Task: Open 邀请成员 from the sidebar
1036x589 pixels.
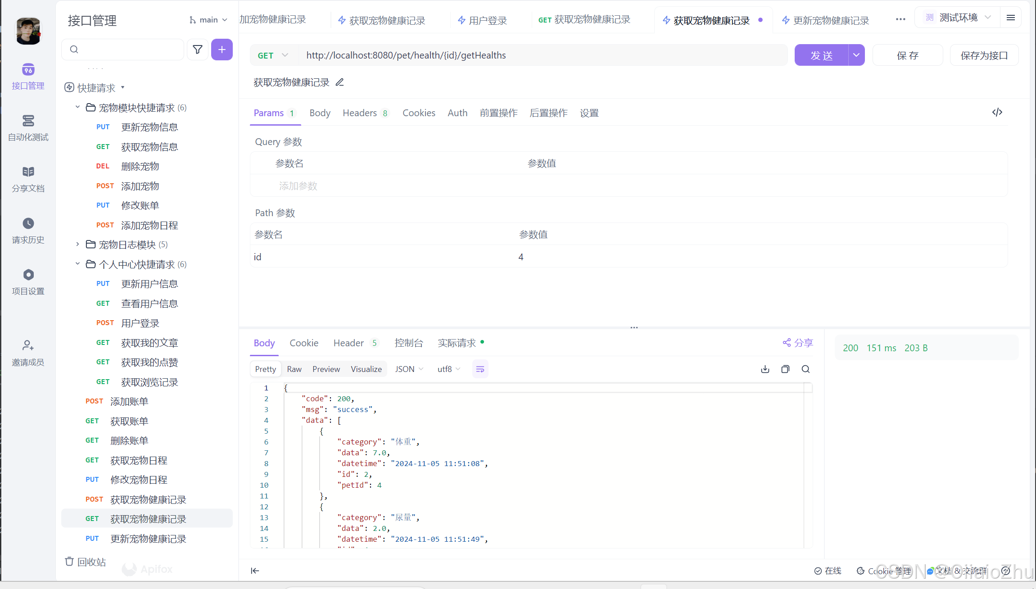Action: [28, 353]
